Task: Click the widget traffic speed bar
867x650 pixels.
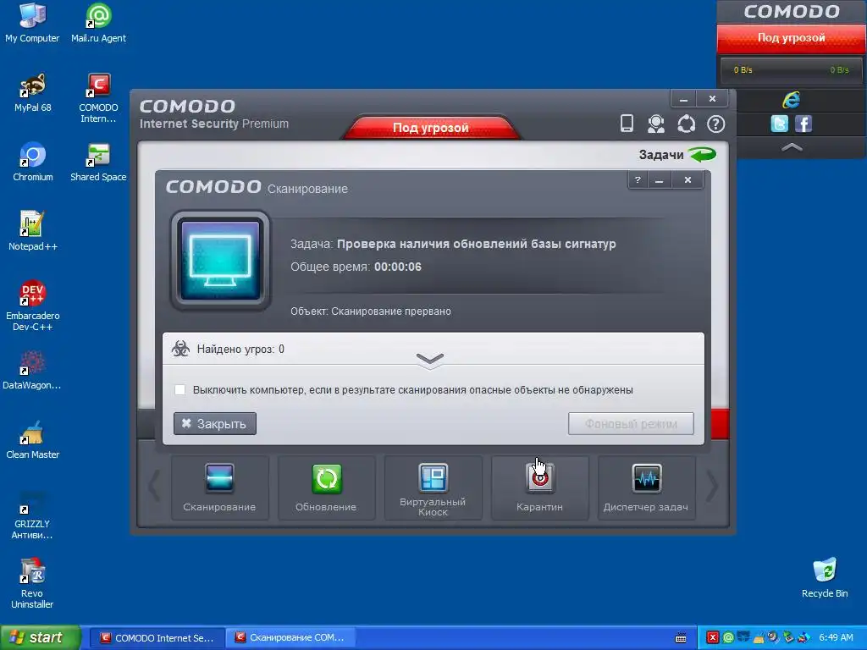Action: (x=791, y=70)
